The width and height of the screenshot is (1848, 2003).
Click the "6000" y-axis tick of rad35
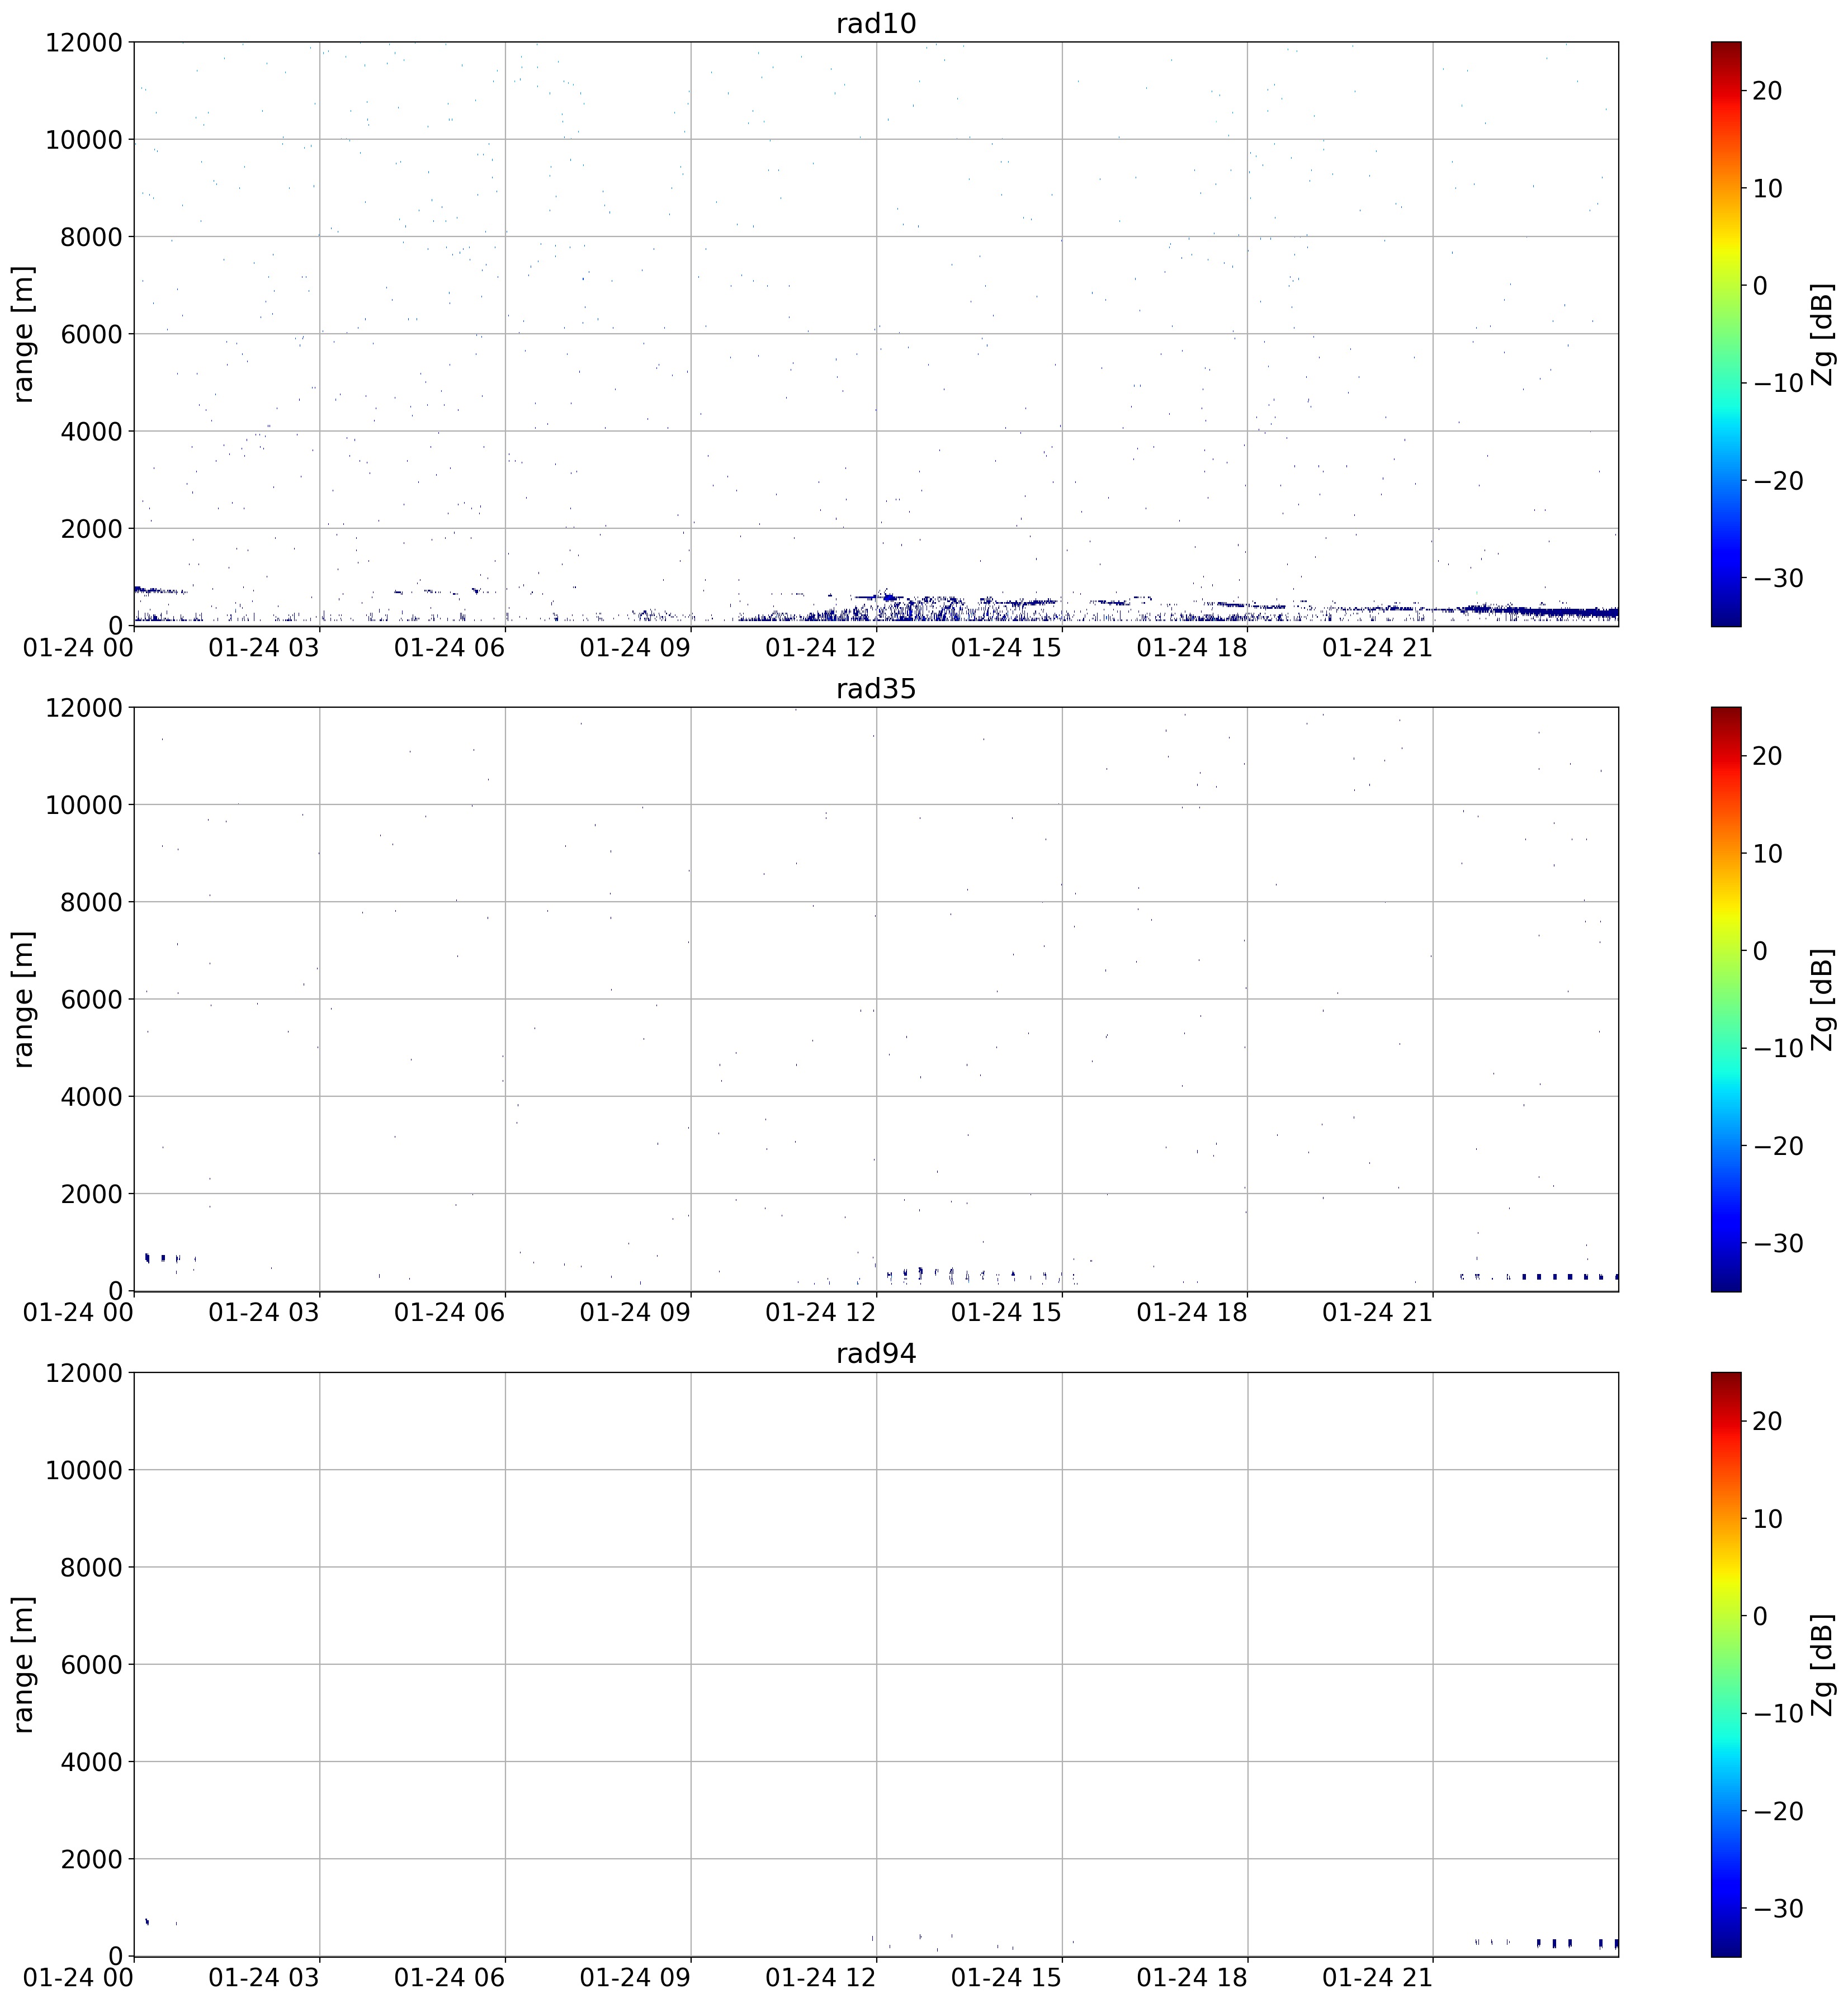pyautogui.click(x=92, y=999)
